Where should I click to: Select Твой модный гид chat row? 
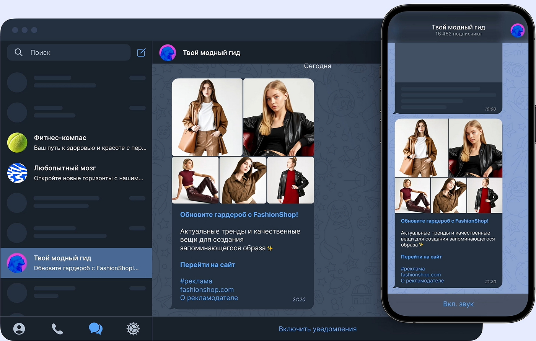(x=76, y=263)
